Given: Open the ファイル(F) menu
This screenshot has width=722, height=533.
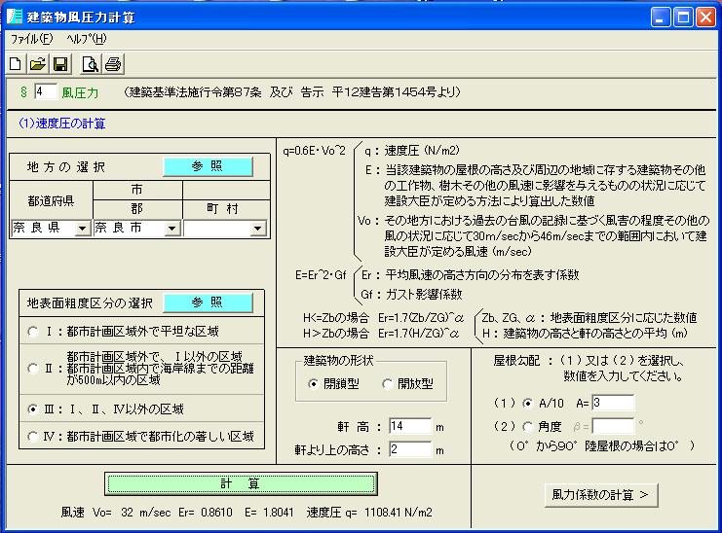Looking at the screenshot, I should click(31, 40).
